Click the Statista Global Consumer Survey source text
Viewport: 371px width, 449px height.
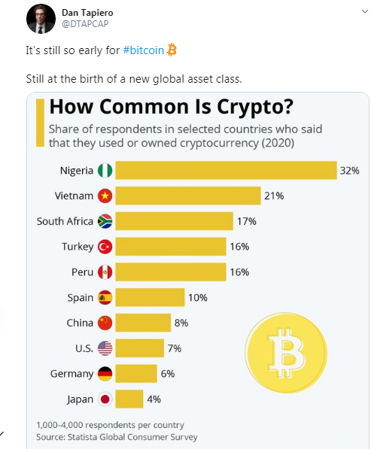click(117, 437)
